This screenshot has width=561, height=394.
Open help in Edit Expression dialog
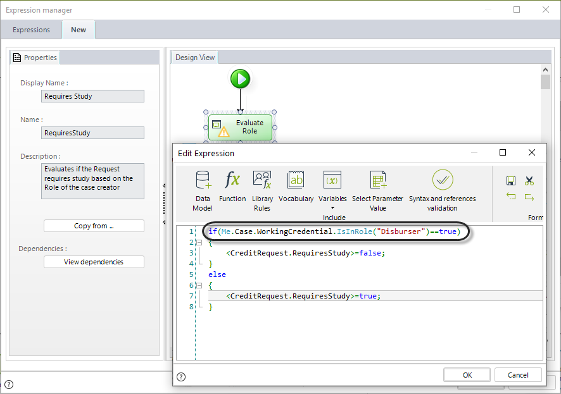[181, 377]
